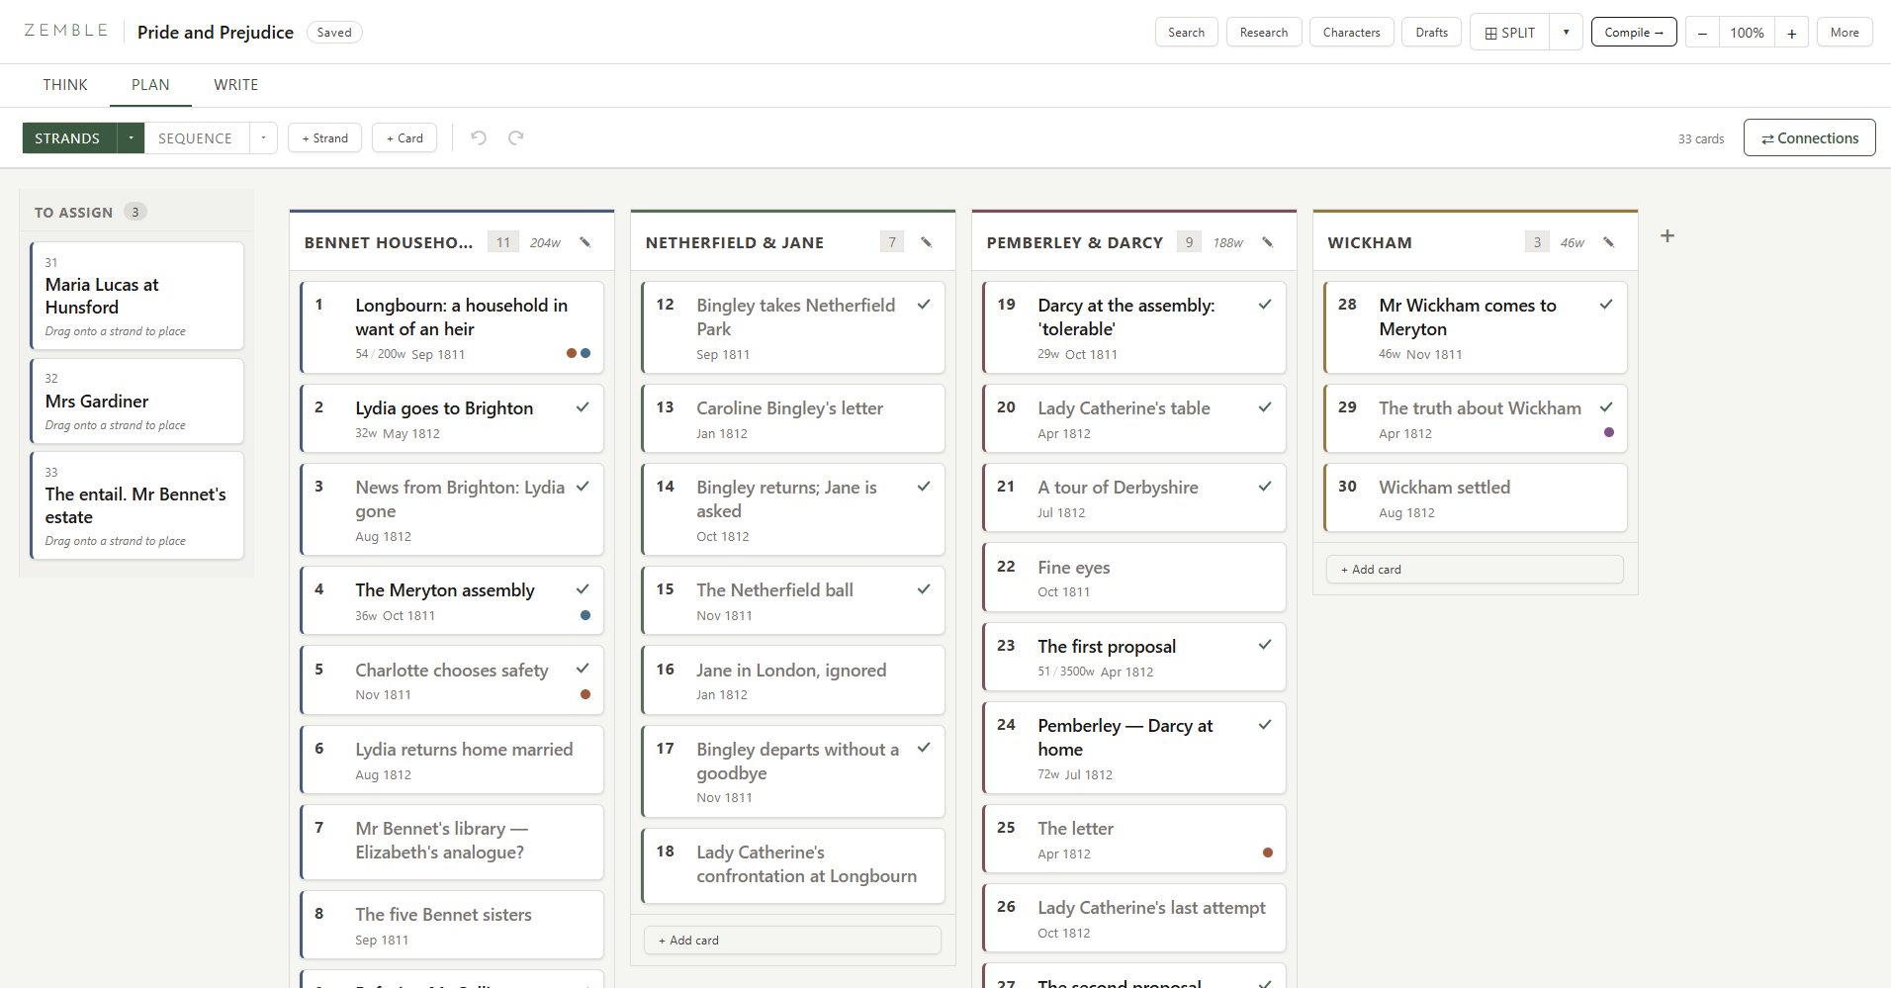The height and width of the screenshot is (988, 1891).
Task: Toggle checkmark on The Netherfield ball card
Action: pyautogui.click(x=924, y=589)
